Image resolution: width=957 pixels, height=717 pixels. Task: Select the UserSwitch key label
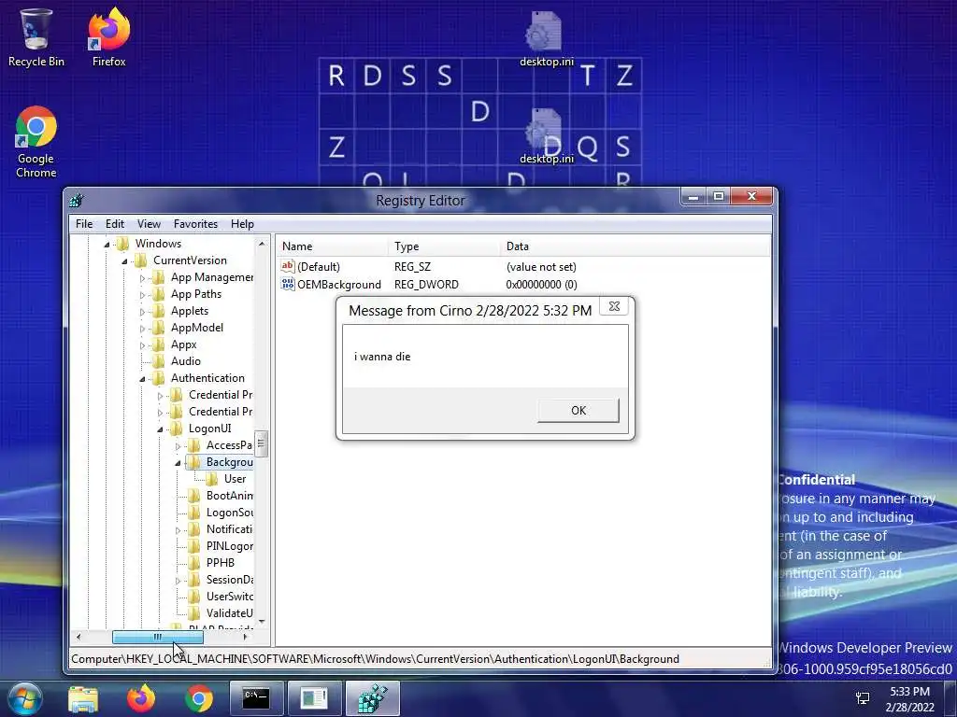(230, 597)
